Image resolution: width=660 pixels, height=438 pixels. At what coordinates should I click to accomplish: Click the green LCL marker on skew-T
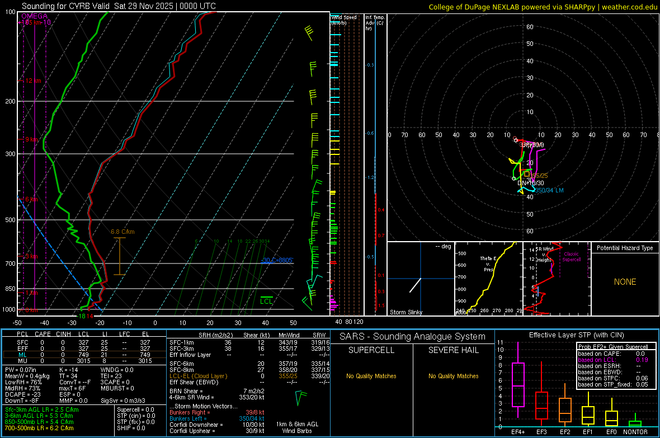pyautogui.click(x=266, y=301)
